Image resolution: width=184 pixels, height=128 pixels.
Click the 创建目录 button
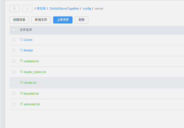19,20
